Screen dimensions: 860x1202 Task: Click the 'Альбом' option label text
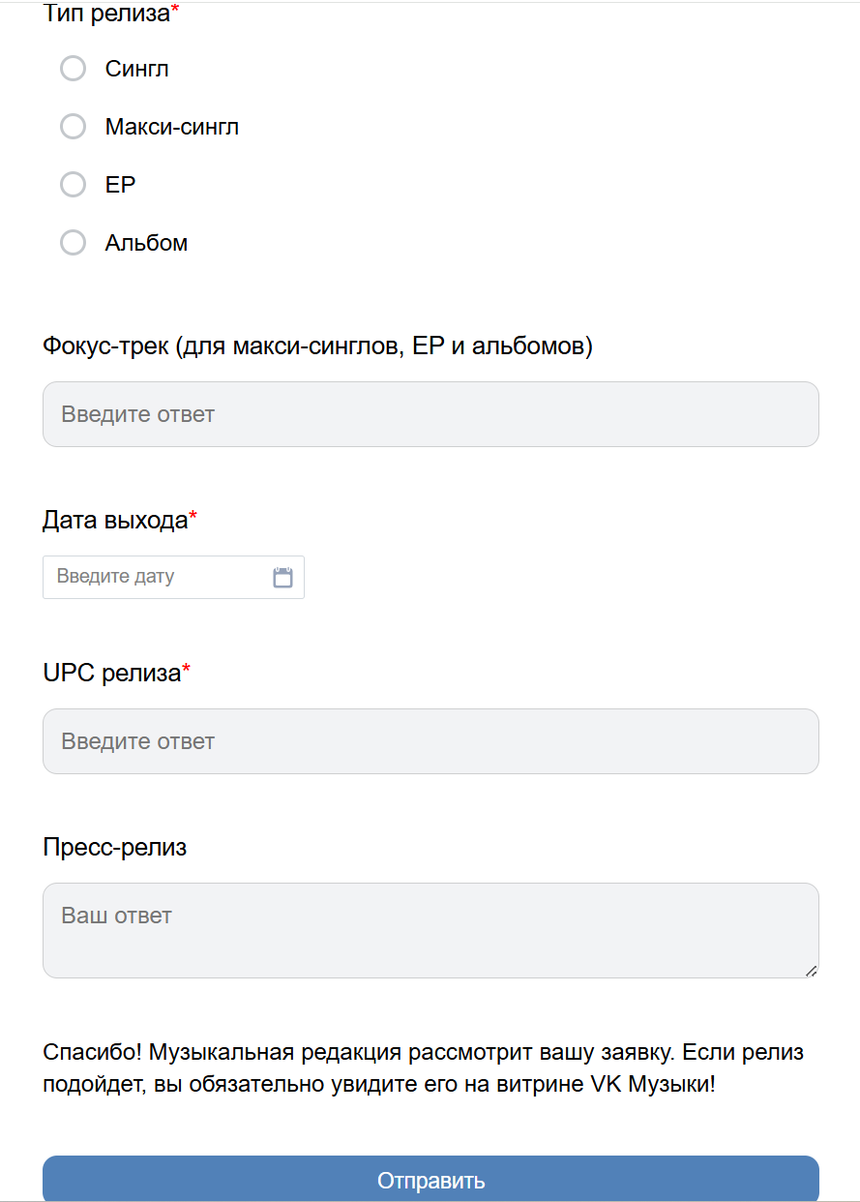tap(146, 243)
